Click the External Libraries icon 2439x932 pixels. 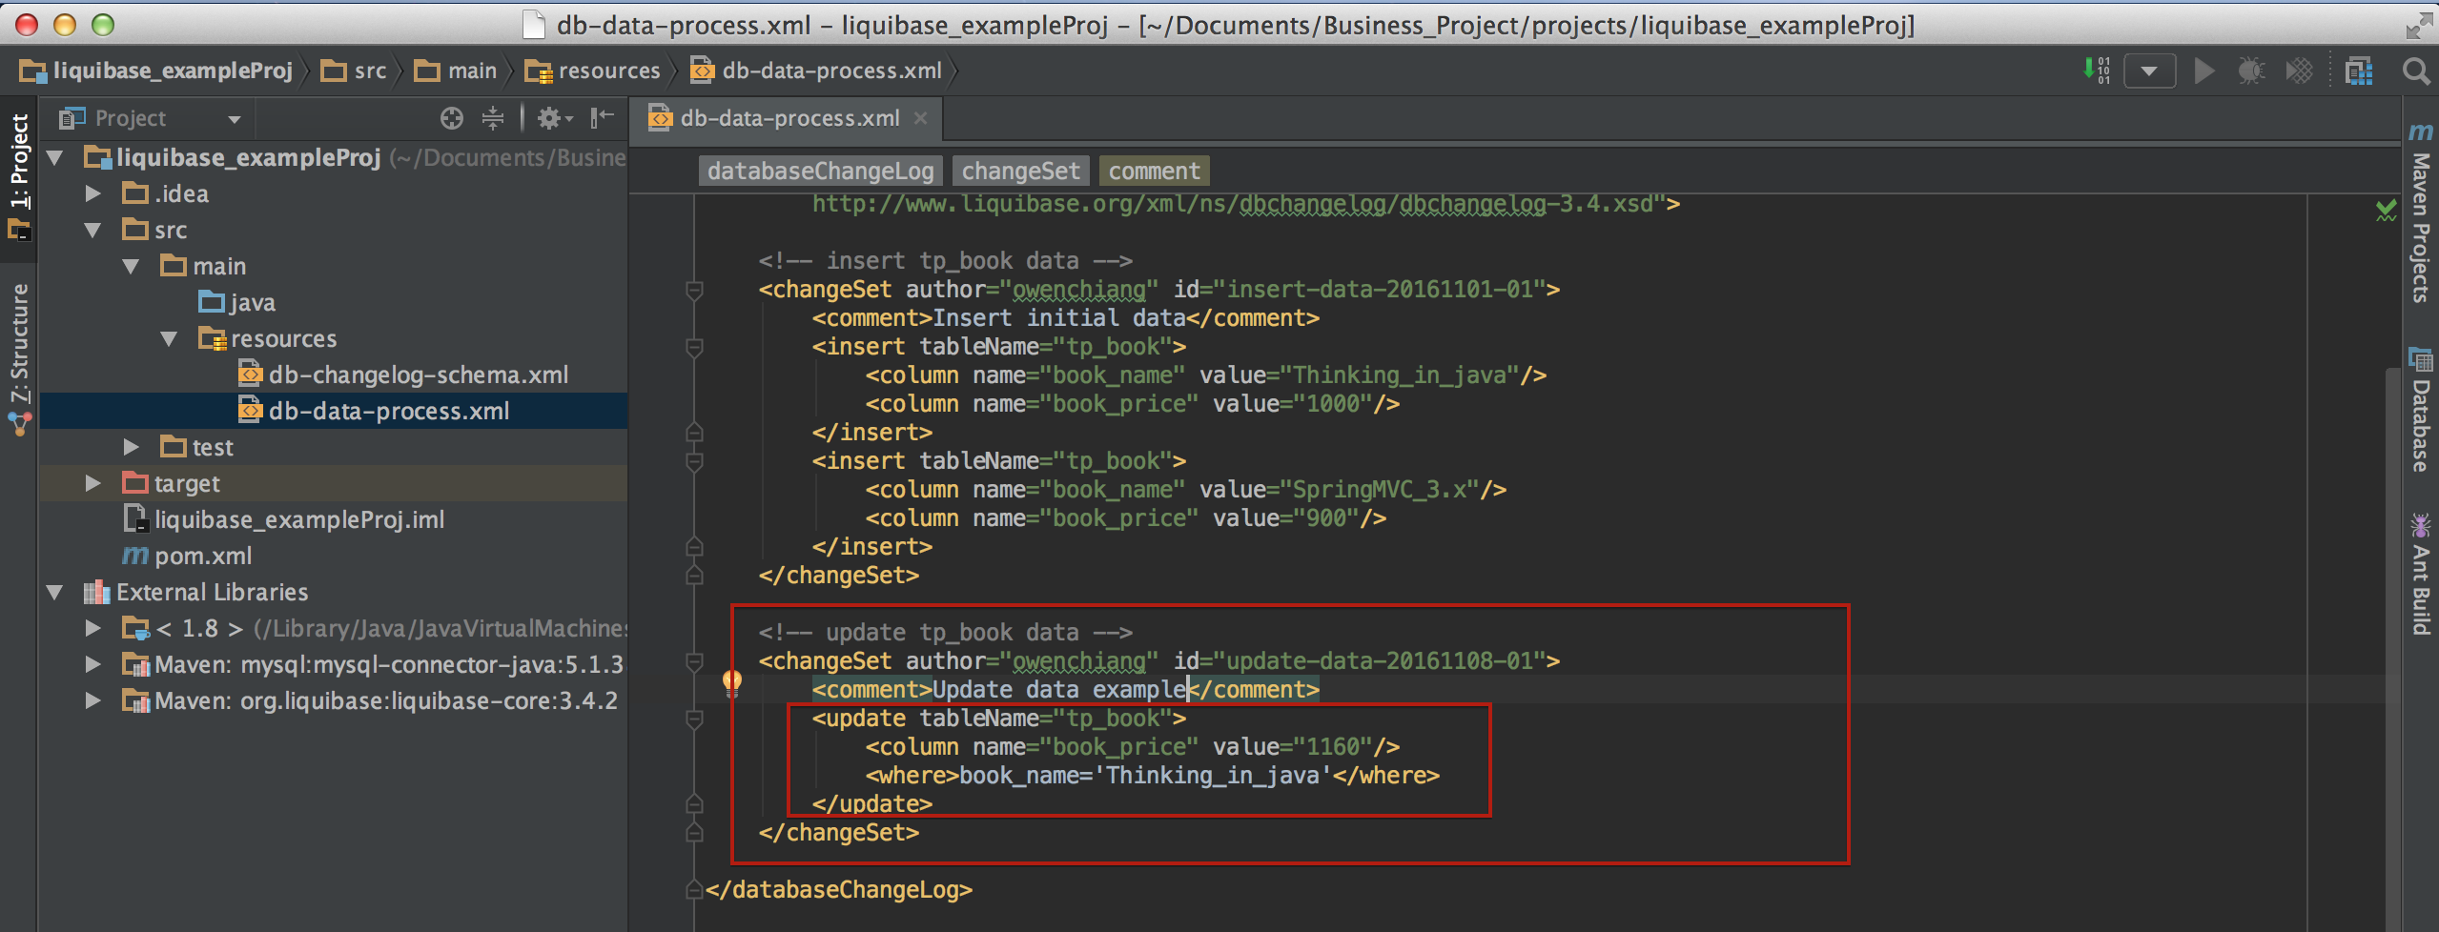[x=96, y=592]
